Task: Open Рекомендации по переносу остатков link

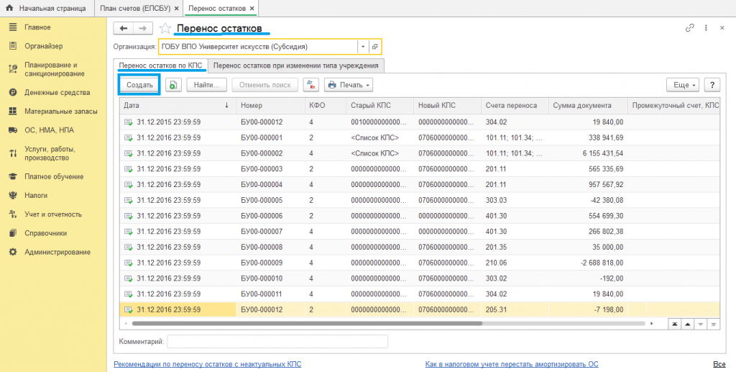Action: [208, 364]
